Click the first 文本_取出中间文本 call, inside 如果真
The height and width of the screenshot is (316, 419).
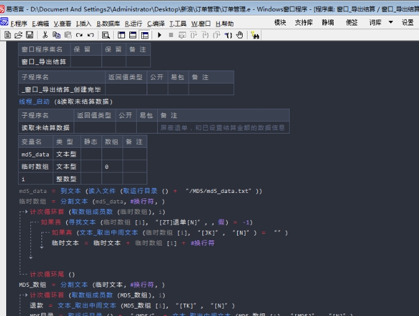(x=109, y=233)
